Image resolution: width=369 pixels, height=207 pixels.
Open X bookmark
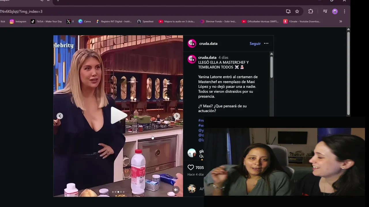coord(70,21)
